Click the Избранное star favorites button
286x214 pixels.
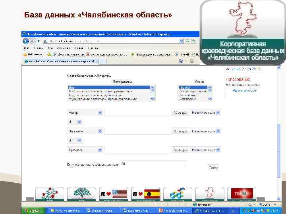click(x=33, y=54)
